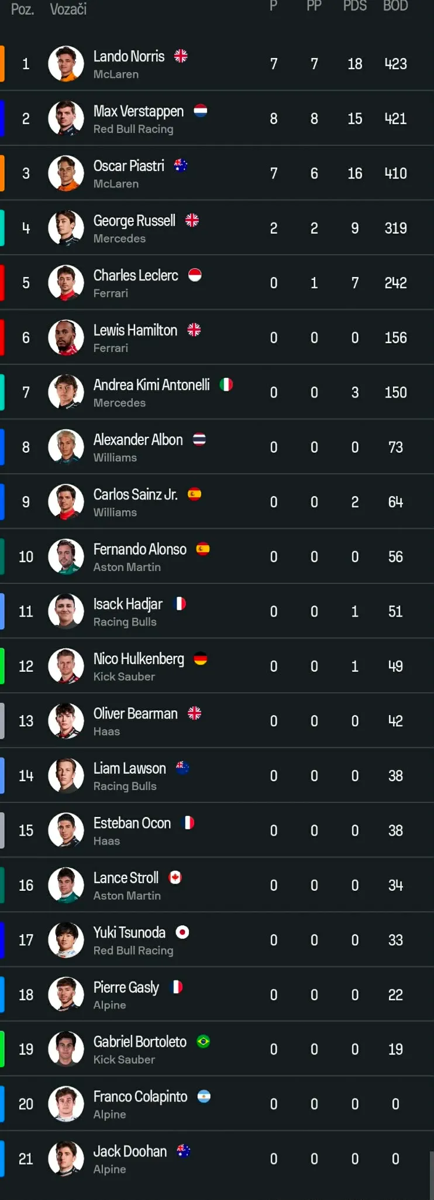The width and height of the screenshot is (434, 1200).
Task: Open Lewis Hamilton's driver photo
Action: [66, 337]
